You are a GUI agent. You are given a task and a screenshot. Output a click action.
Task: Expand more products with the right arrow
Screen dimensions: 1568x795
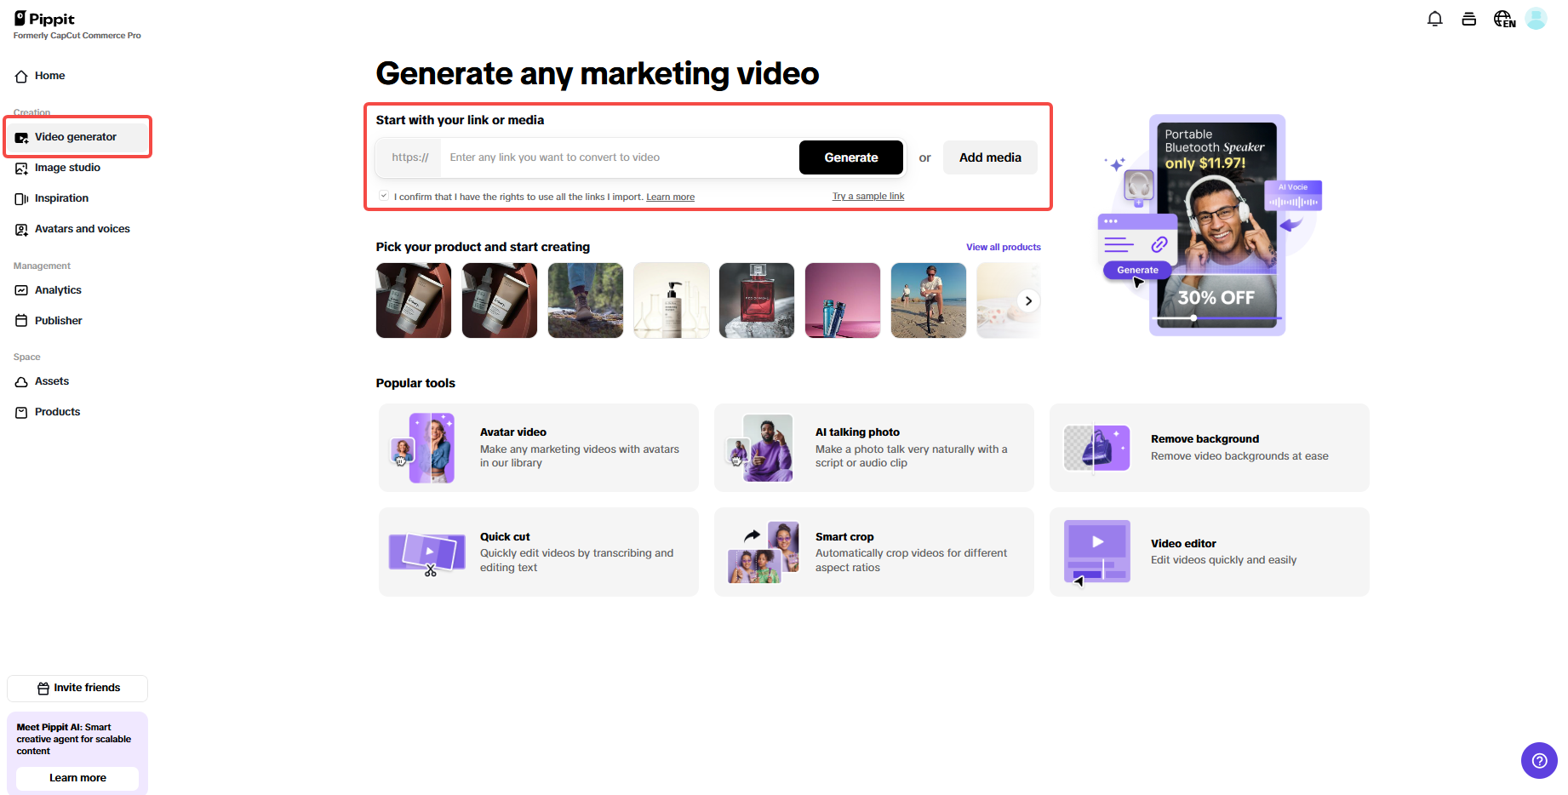tap(1028, 300)
